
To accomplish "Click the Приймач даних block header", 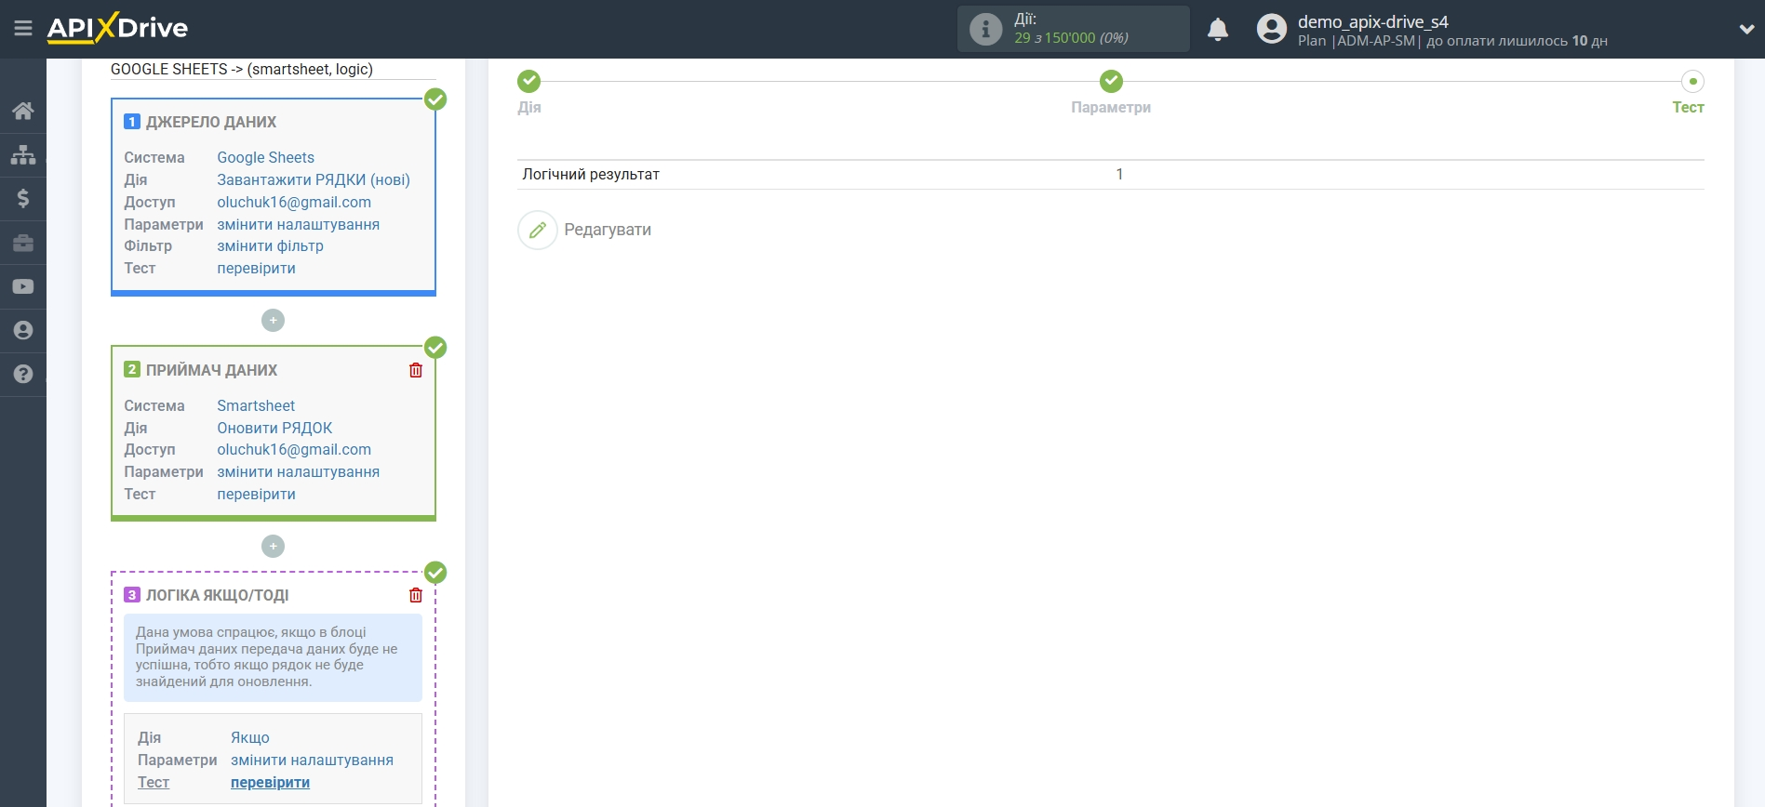I will (x=211, y=370).
